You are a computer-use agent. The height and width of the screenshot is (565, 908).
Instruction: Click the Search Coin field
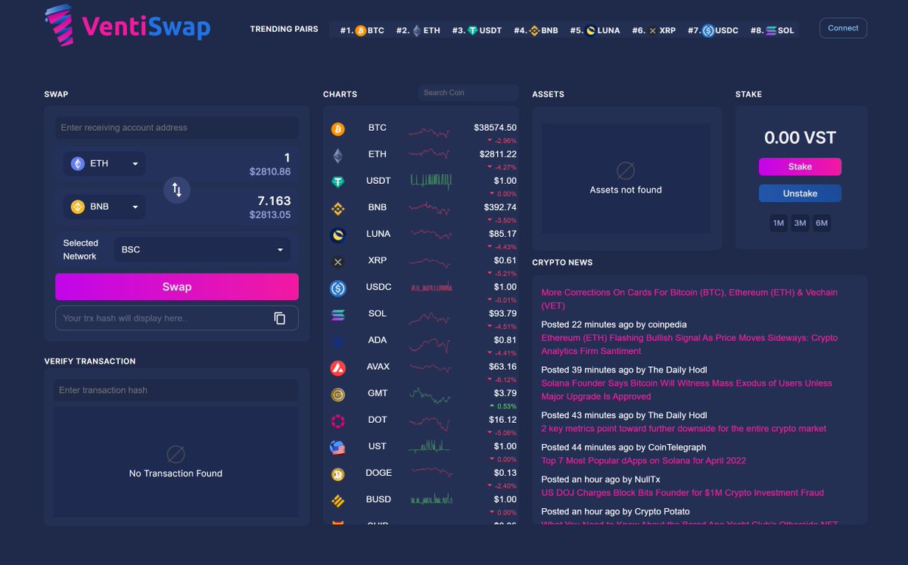click(x=468, y=92)
